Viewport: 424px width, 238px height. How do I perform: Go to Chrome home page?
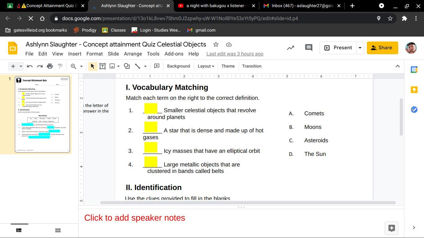click(42, 18)
